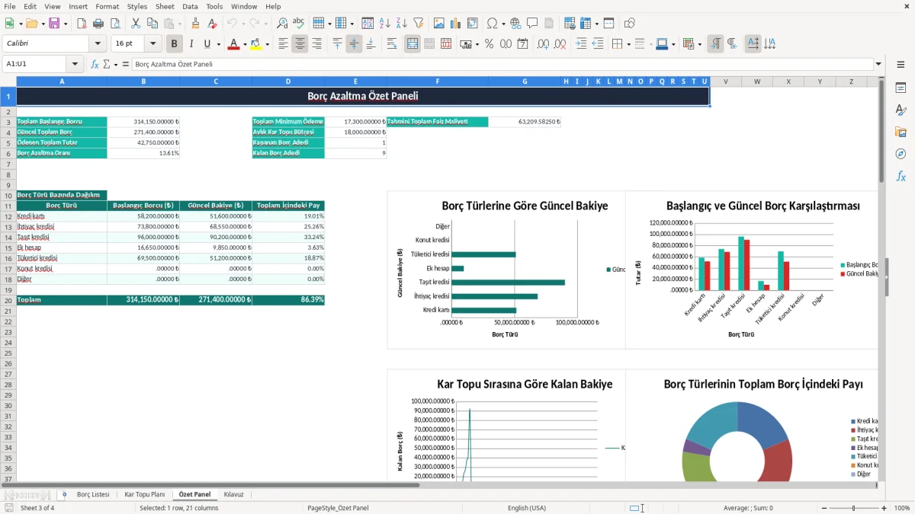Expand the formula bar arrow
The height and width of the screenshot is (514, 915).
coord(878,64)
